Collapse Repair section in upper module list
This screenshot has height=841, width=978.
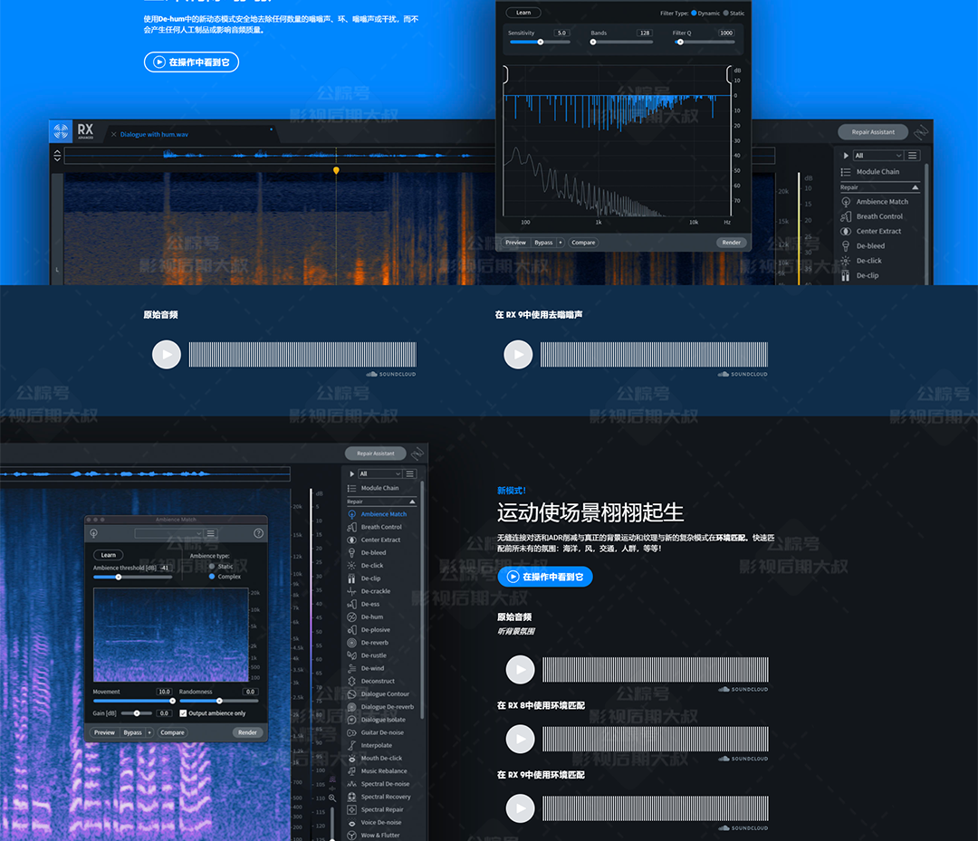[x=915, y=187]
